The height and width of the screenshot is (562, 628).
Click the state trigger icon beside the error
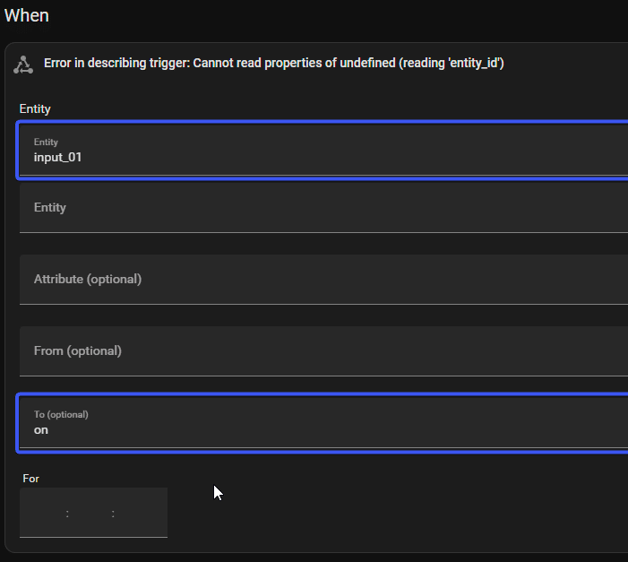(24, 65)
